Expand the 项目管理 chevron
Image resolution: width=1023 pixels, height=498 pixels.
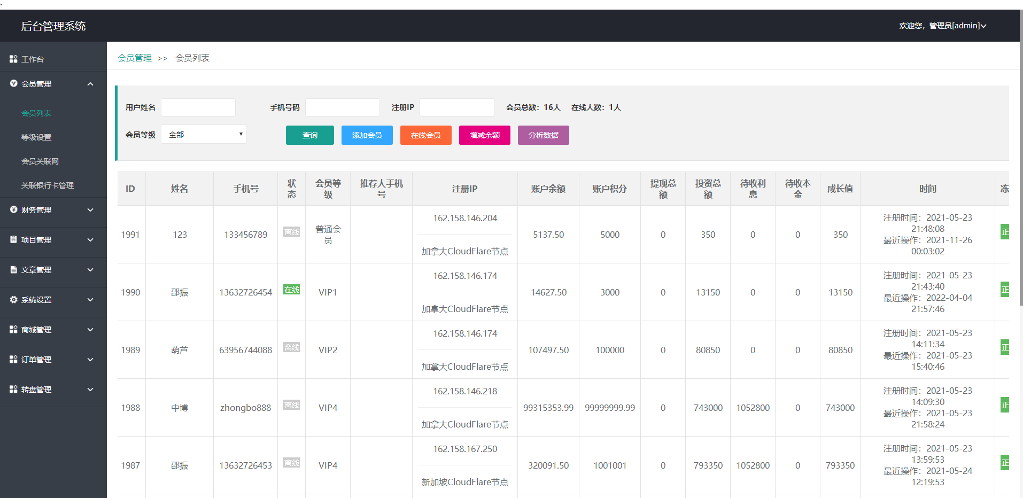pos(90,240)
